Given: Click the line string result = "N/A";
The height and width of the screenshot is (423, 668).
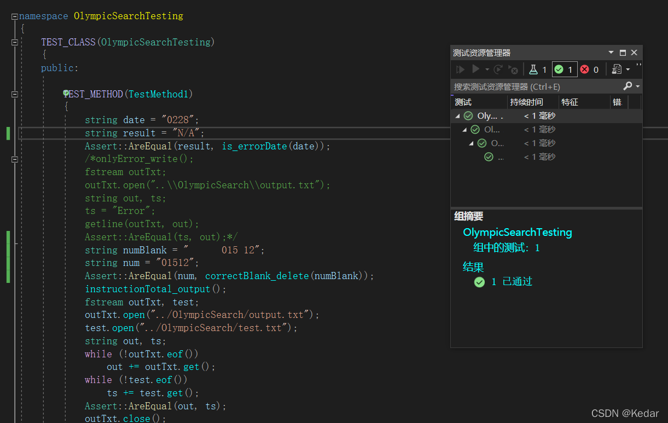Looking at the screenshot, I should 144,133.
